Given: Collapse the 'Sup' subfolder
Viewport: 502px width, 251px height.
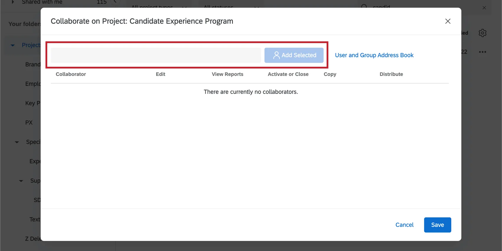Looking at the screenshot, I should [x=21, y=180].
